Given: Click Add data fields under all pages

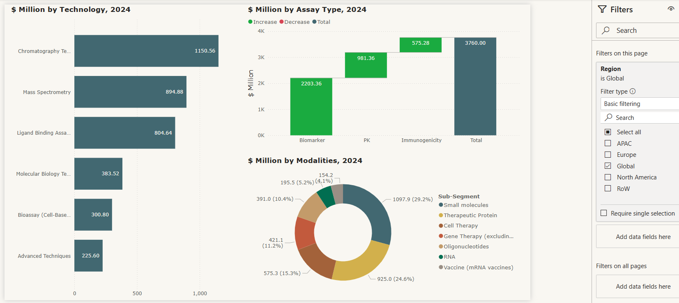Looking at the screenshot, I should (x=643, y=287).
